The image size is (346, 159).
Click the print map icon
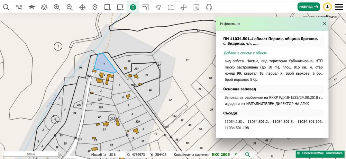[209, 7]
